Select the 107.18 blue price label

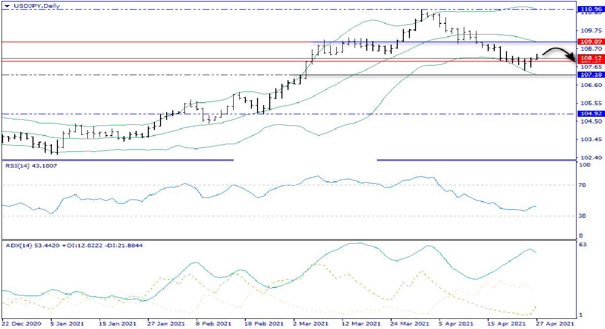click(590, 75)
